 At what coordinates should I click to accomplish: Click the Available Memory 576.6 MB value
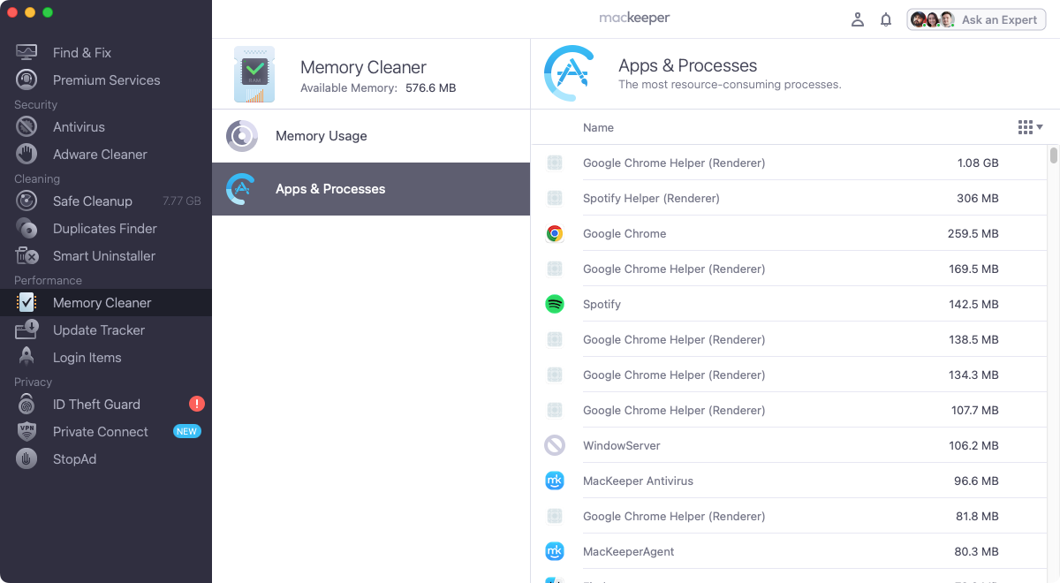pos(431,88)
